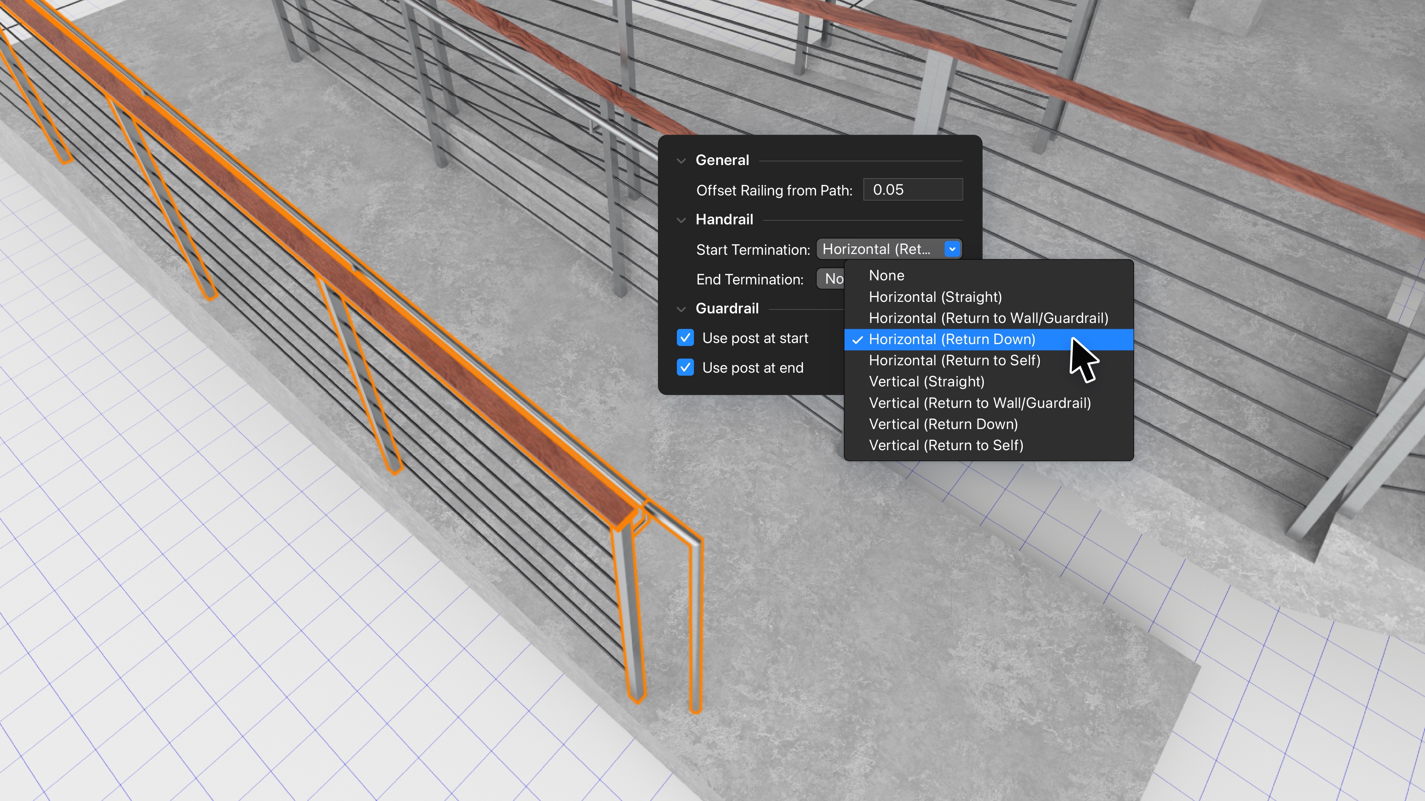
Task: Pick Horizontal (Return to Self) termination
Action: pos(954,360)
